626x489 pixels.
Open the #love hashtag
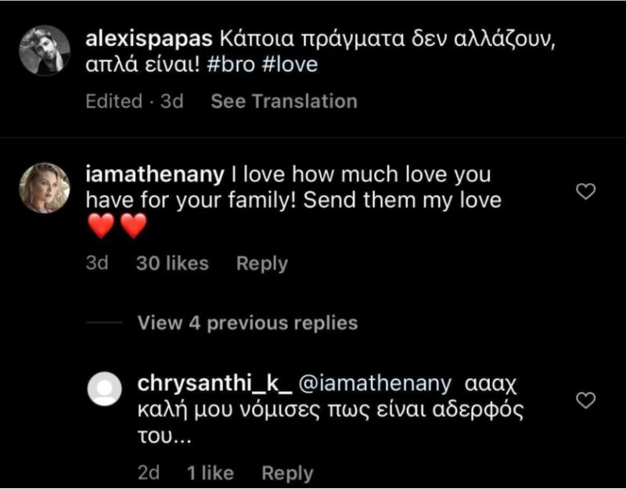click(x=290, y=64)
